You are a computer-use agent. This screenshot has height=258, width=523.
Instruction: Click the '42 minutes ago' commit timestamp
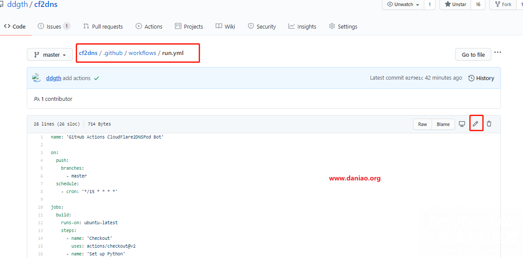pos(443,78)
